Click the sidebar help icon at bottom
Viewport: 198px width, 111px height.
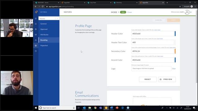pos(36,51)
